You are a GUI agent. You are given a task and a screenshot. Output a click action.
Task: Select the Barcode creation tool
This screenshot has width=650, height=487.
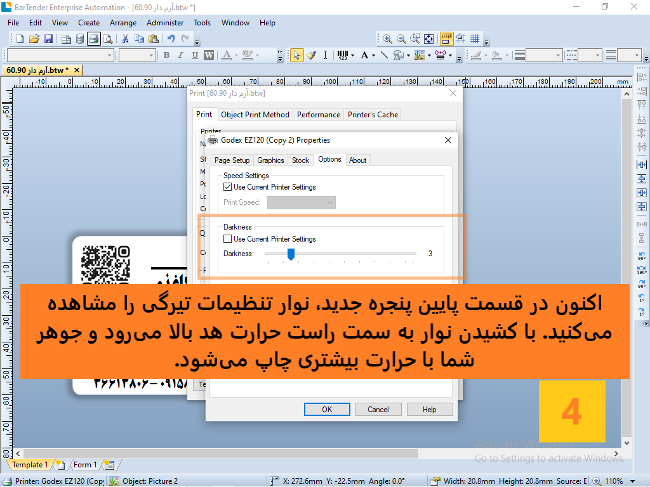tap(343, 55)
